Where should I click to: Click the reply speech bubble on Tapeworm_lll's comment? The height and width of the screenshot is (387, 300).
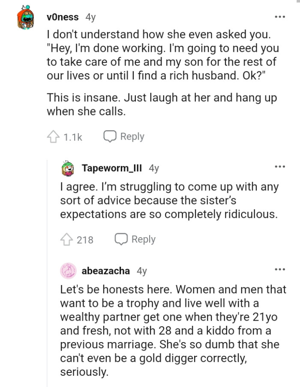point(121,239)
